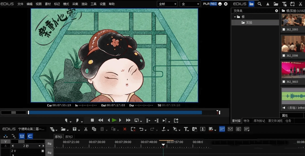Open the 特效 panel tab

point(246,121)
